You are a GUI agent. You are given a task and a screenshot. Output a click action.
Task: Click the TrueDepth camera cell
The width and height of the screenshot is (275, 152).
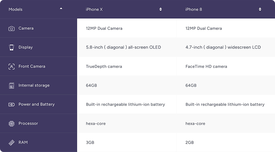tap(104, 66)
